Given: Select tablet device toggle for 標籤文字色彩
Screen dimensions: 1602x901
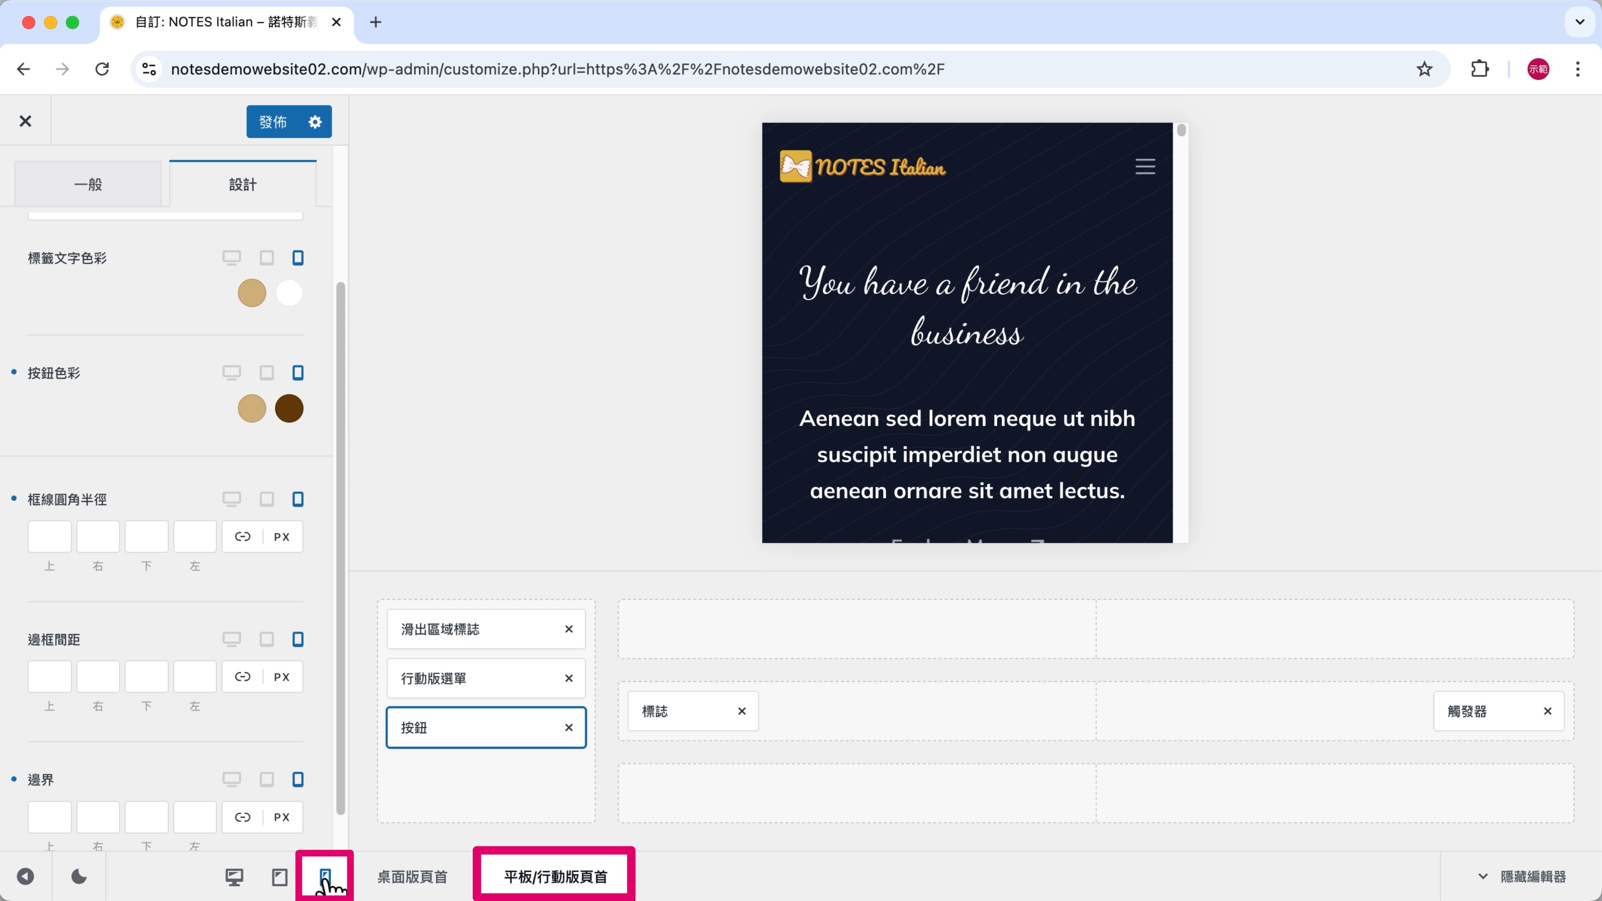Looking at the screenshot, I should click(267, 258).
